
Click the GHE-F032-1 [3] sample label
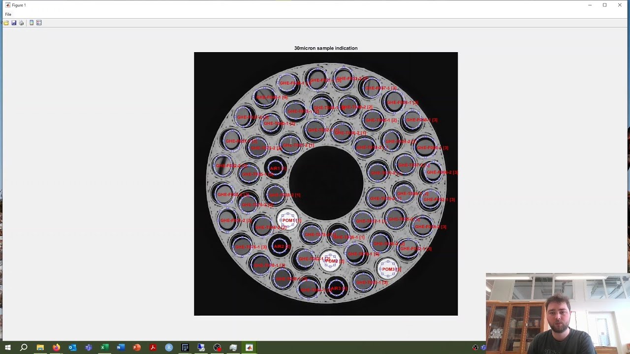tap(416, 249)
